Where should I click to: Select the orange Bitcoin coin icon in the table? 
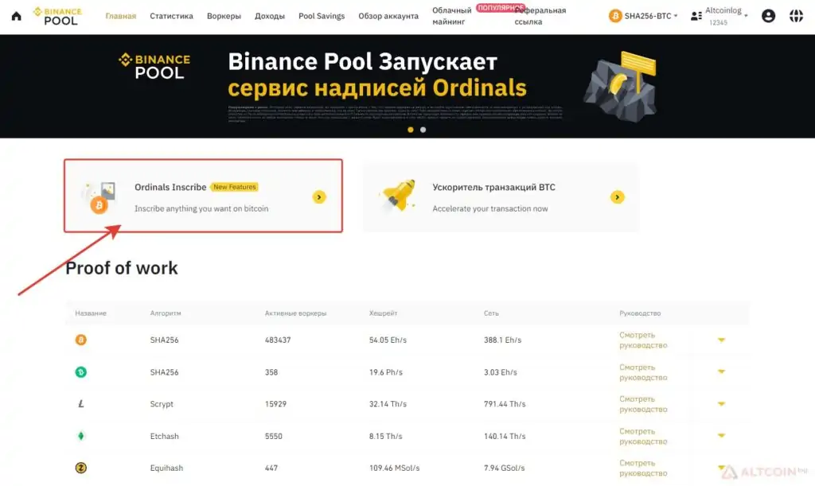coord(81,340)
